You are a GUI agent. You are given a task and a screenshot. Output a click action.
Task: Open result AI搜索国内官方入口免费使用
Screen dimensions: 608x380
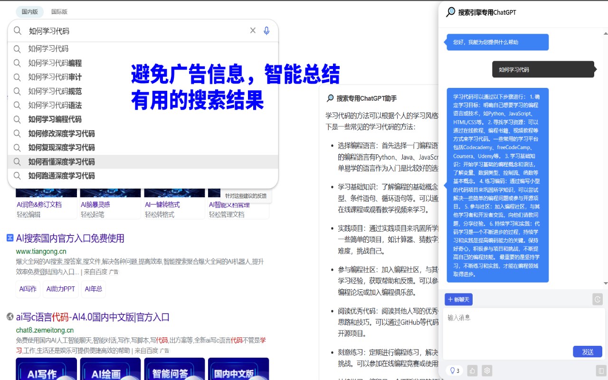pos(70,238)
